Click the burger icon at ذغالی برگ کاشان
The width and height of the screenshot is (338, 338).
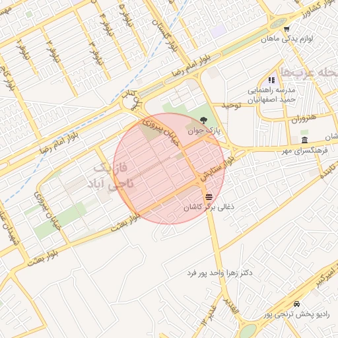tap(209, 197)
